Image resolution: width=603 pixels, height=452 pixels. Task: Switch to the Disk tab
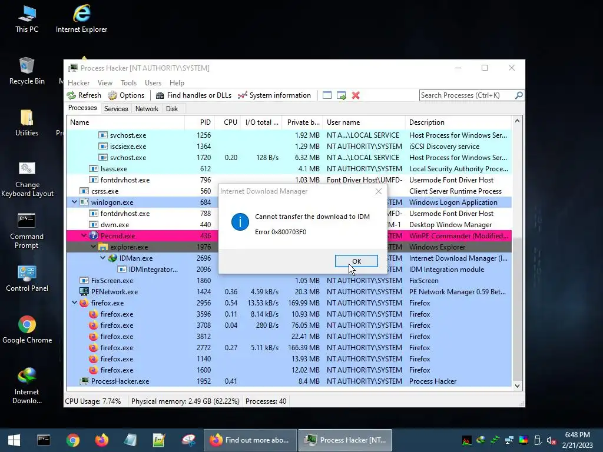tap(172, 109)
